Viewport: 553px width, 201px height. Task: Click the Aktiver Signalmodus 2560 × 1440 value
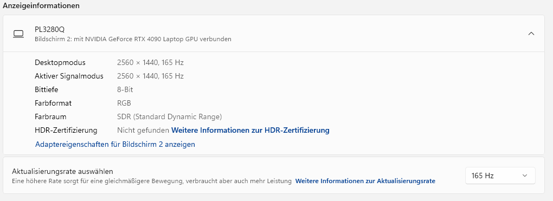(150, 76)
